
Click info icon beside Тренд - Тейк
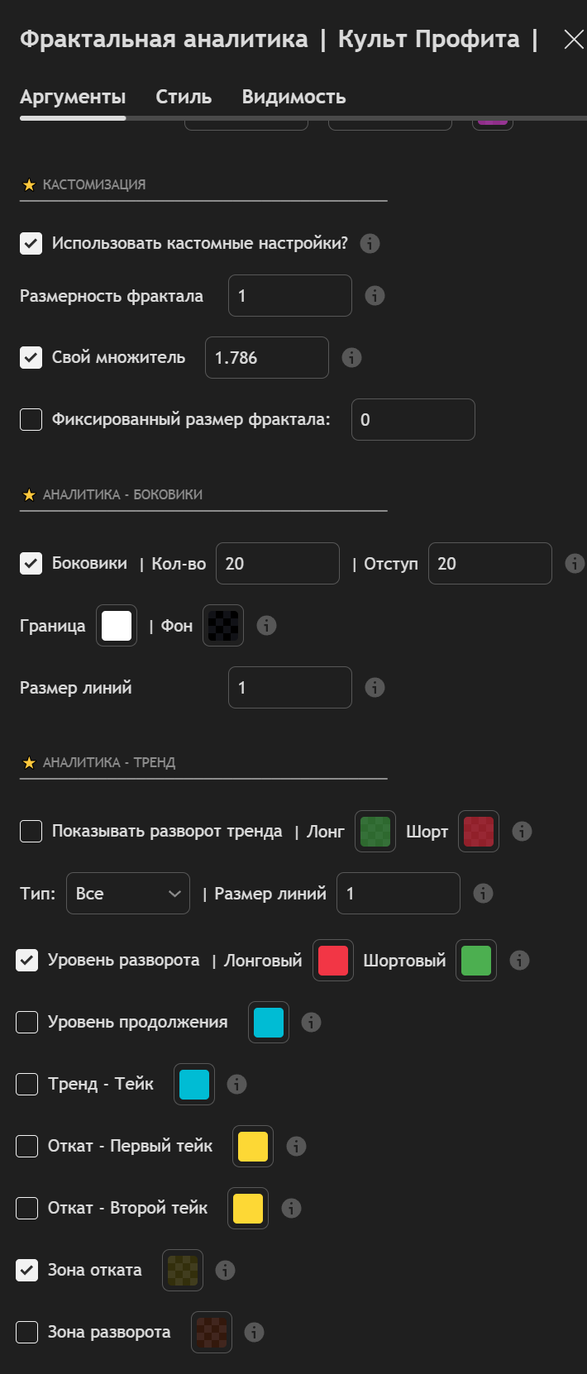tap(236, 1085)
